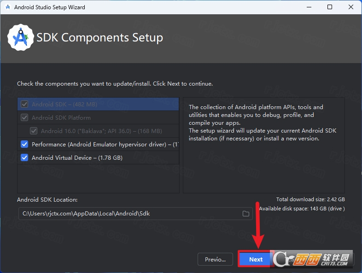The image size is (362, 273).
Task: Click the Android Studio logo in header
Action: point(21,37)
